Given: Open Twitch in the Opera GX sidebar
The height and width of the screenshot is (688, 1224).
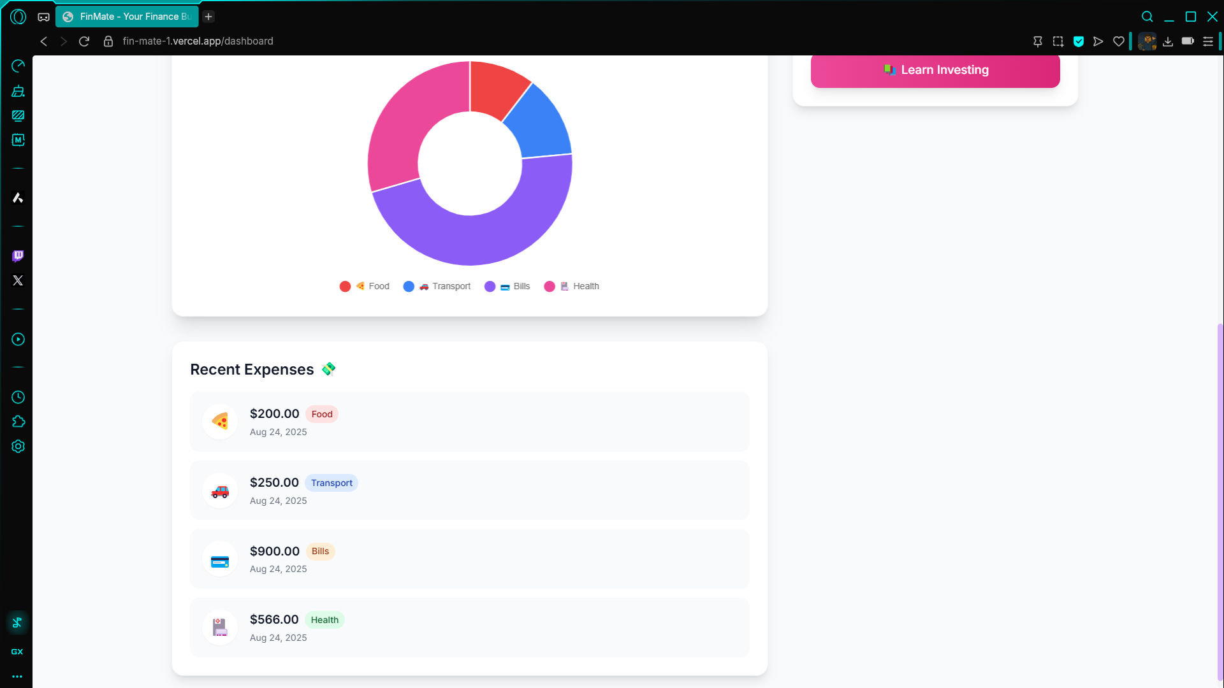Looking at the screenshot, I should [18, 256].
